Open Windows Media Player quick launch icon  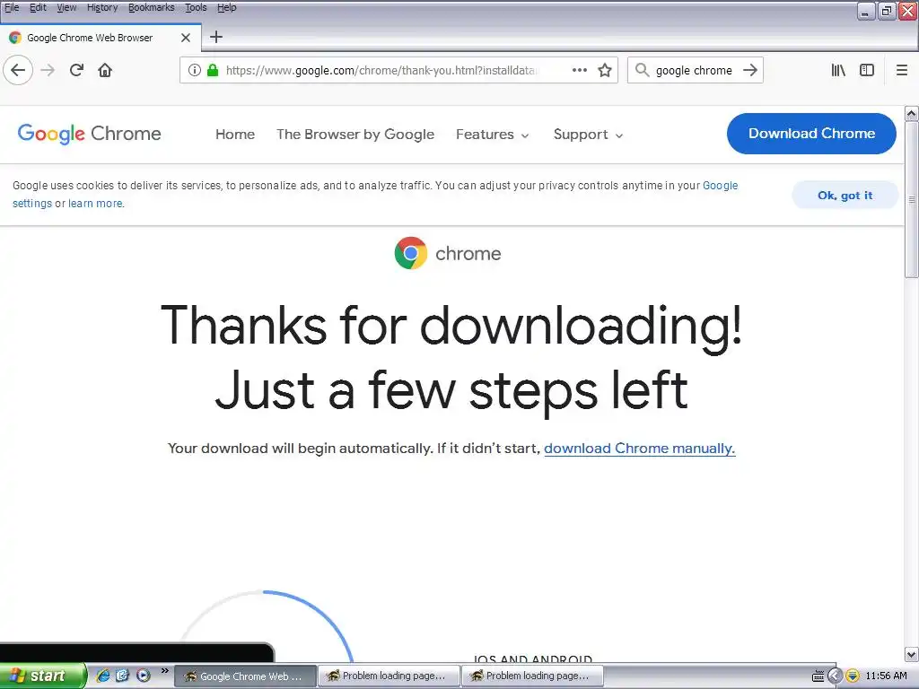143,676
